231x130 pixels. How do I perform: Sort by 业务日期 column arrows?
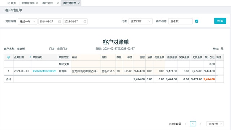(x=30, y=57)
